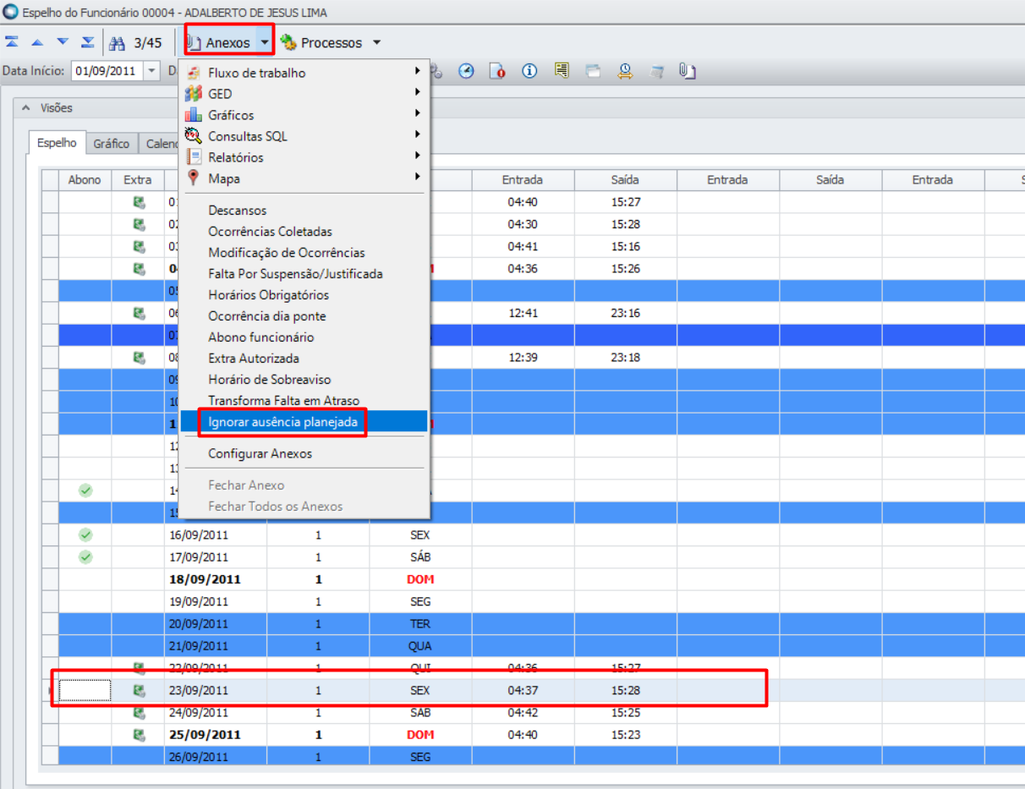Click the clock icon in toolbar
The image size is (1025, 789).
click(x=466, y=71)
